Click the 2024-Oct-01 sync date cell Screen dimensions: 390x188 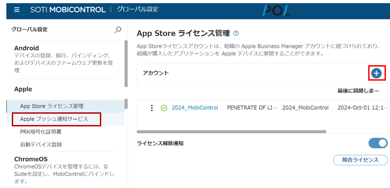[x=362, y=108]
